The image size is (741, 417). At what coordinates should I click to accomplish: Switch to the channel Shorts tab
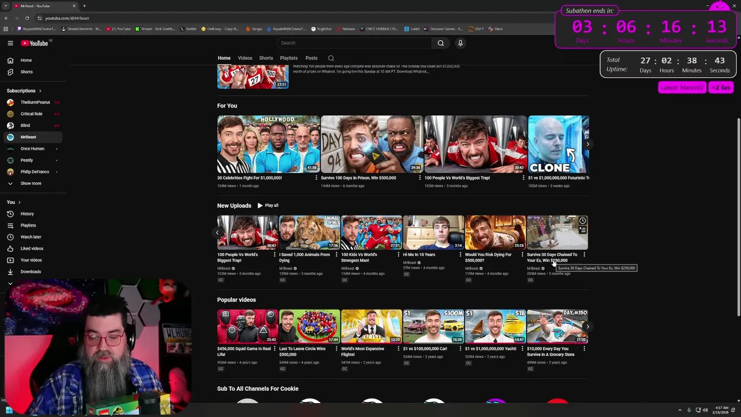tap(266, 58)
